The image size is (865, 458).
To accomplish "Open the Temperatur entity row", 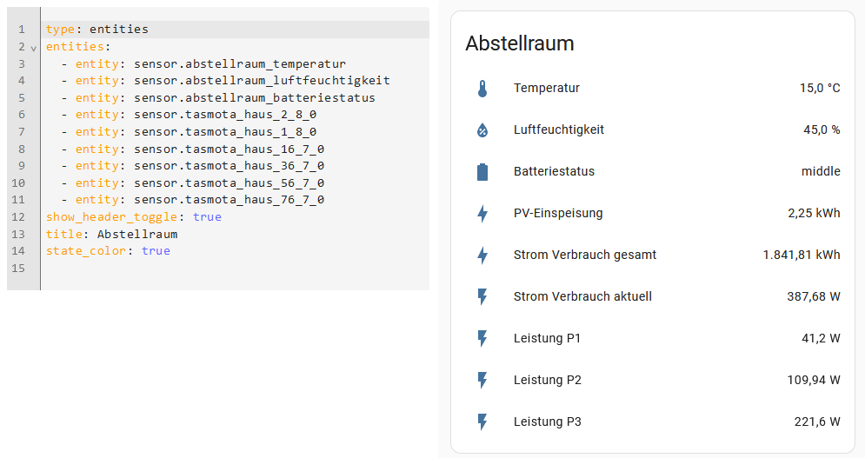I will (x=546, y=88).
